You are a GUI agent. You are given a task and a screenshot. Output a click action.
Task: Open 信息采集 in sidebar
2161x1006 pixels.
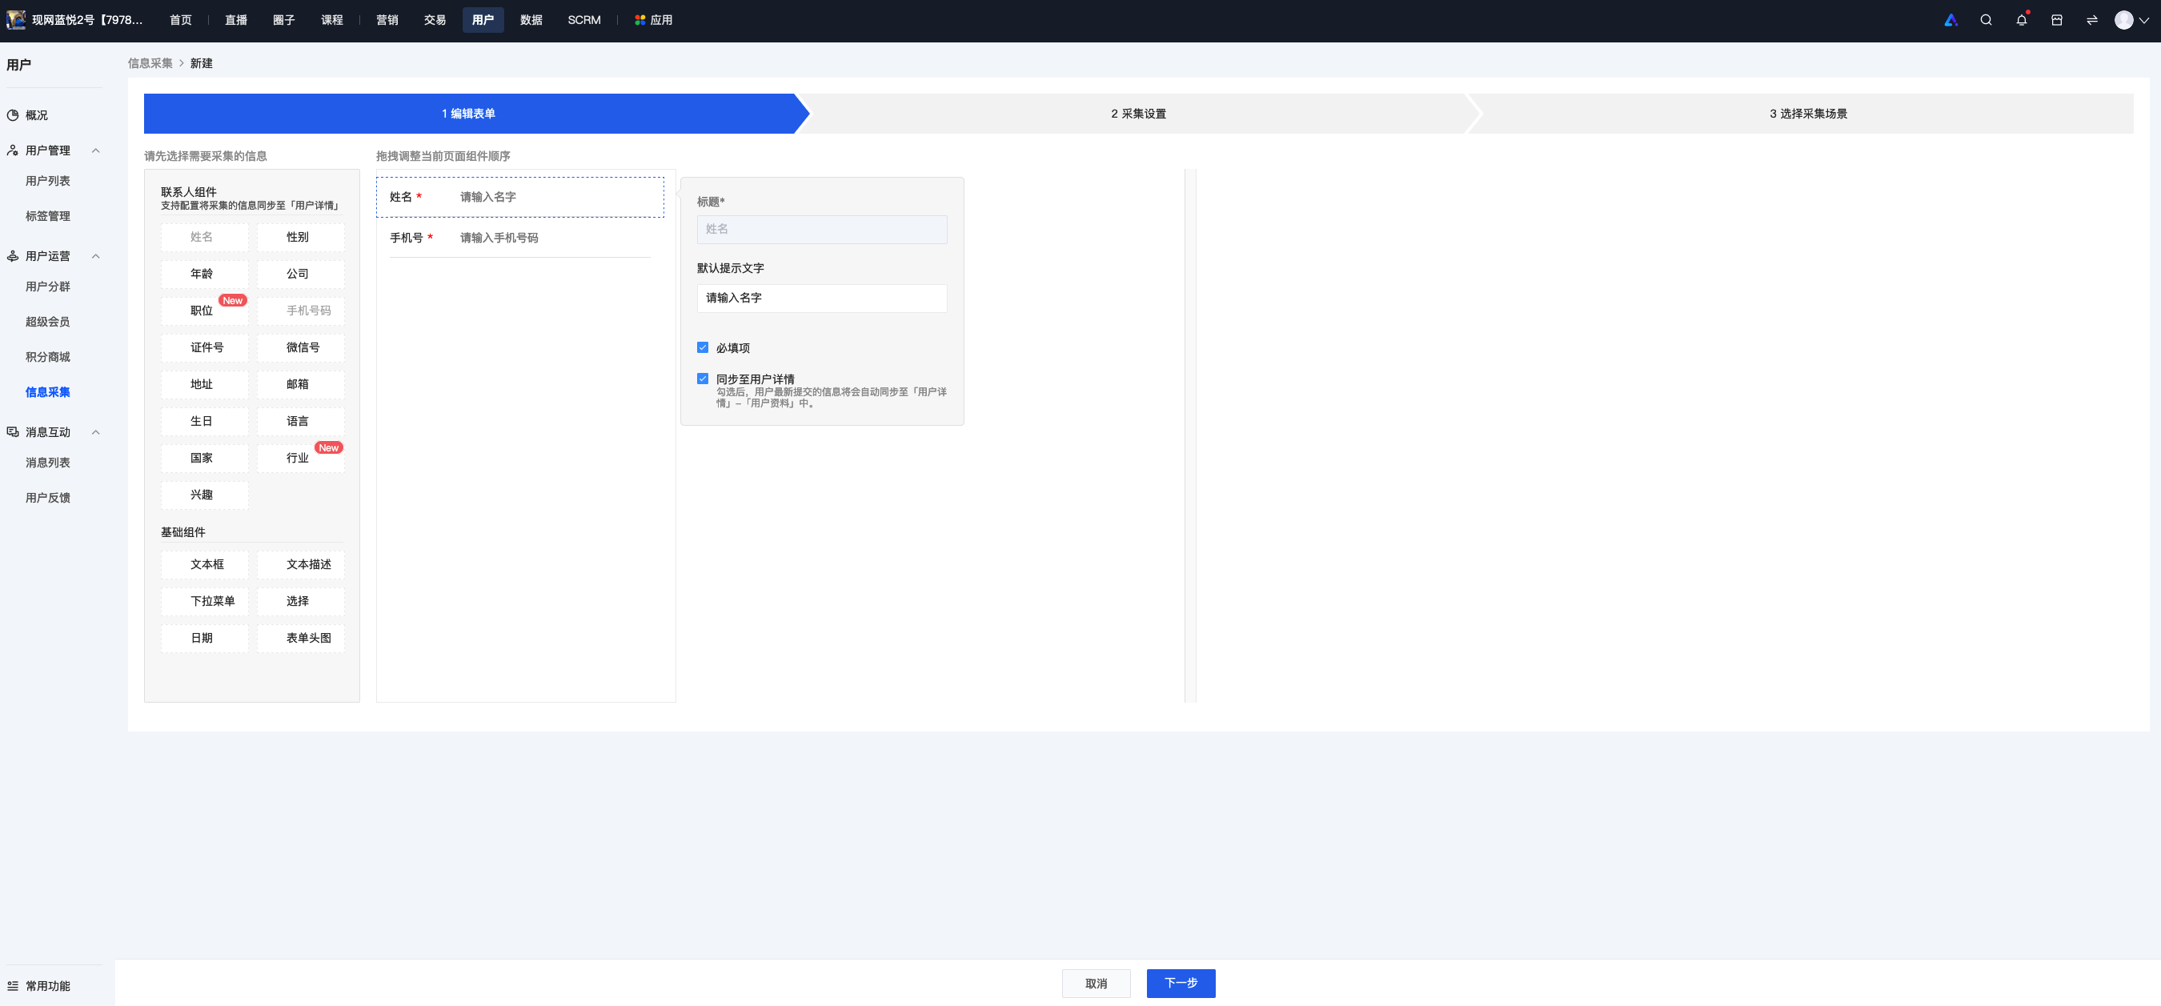point(48,392)
